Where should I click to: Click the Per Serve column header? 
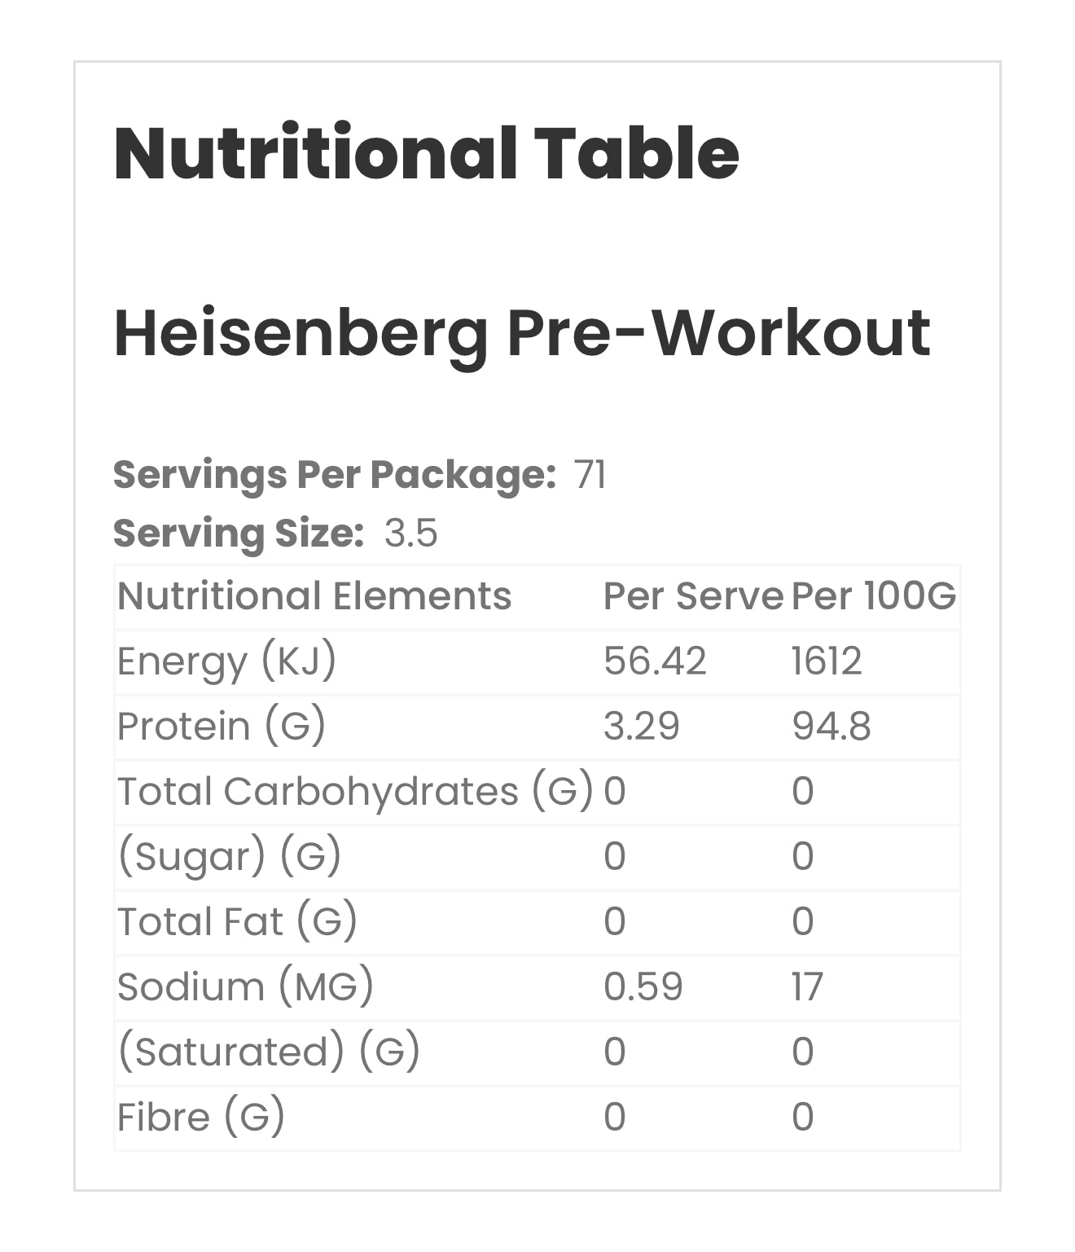[693, 596]
